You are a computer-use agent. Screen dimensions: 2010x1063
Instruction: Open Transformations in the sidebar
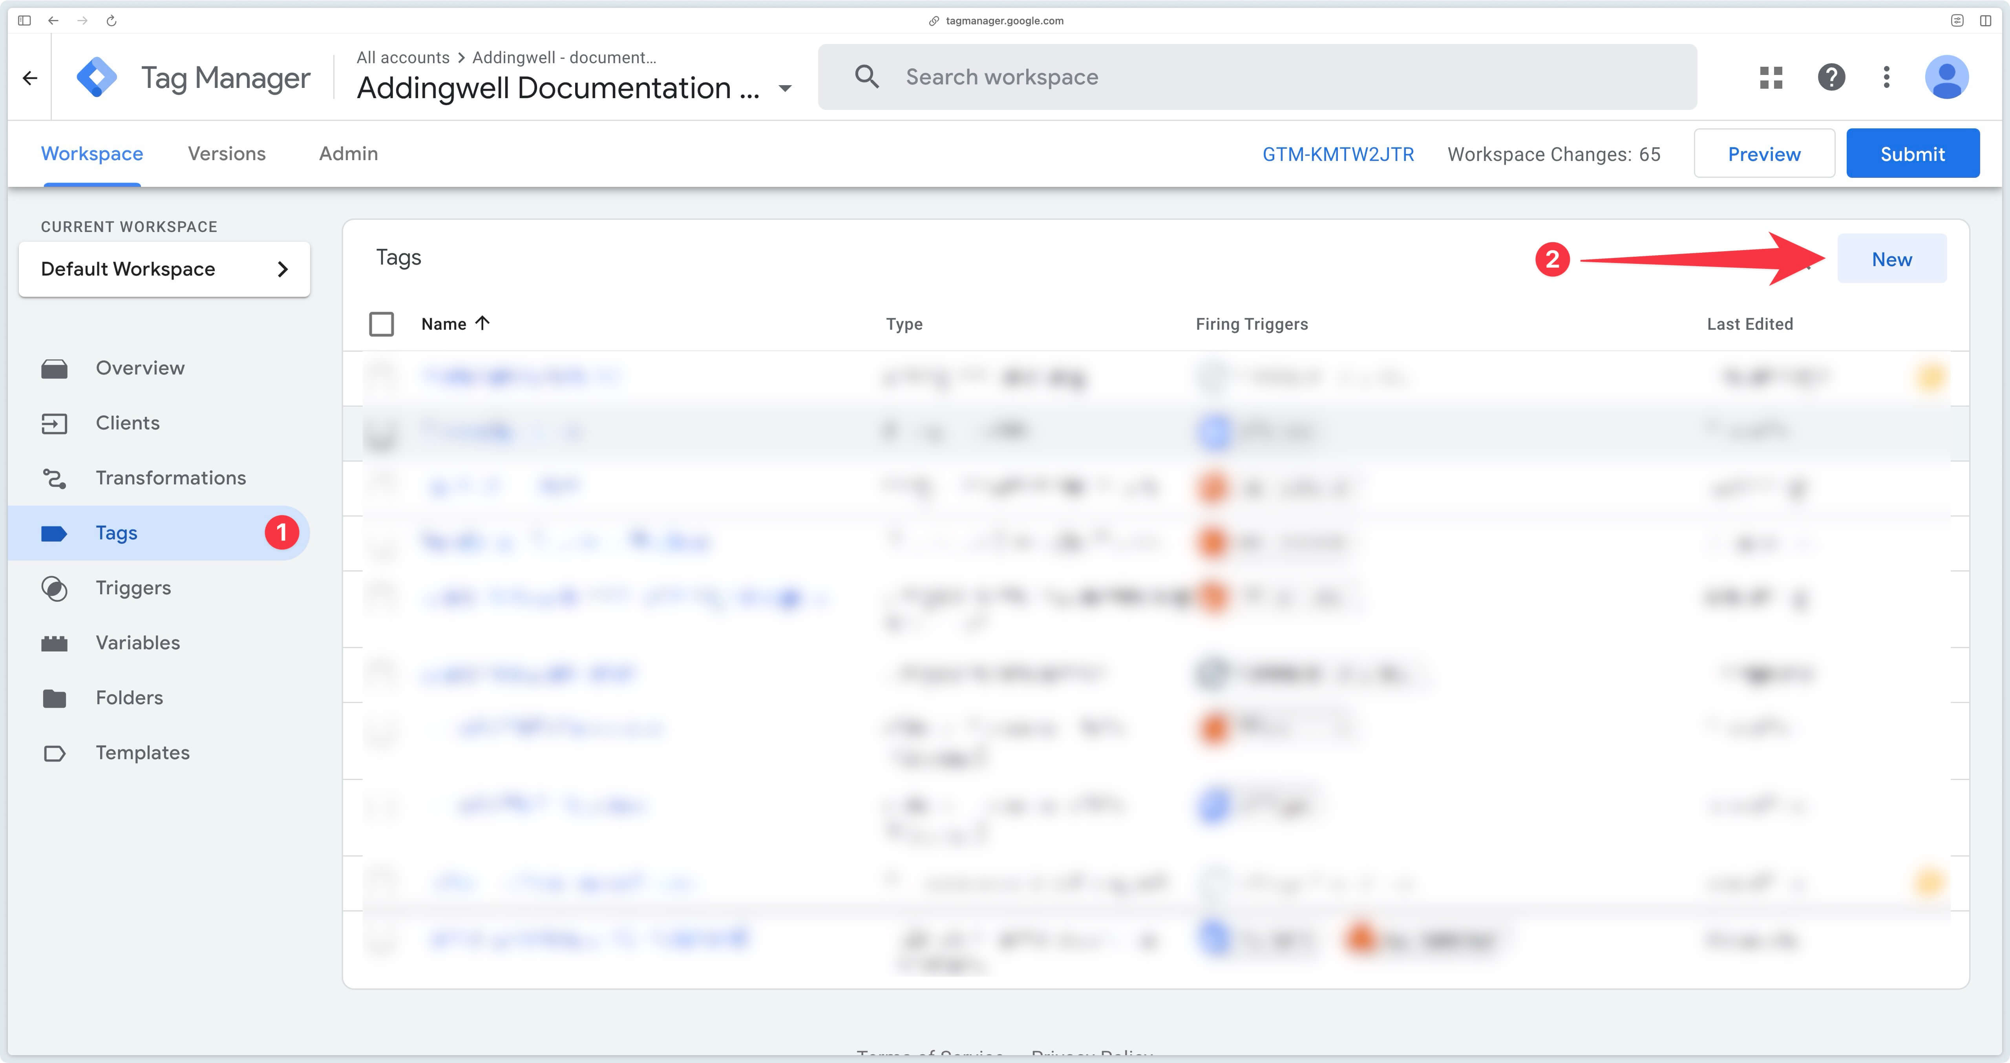point(171,479)
